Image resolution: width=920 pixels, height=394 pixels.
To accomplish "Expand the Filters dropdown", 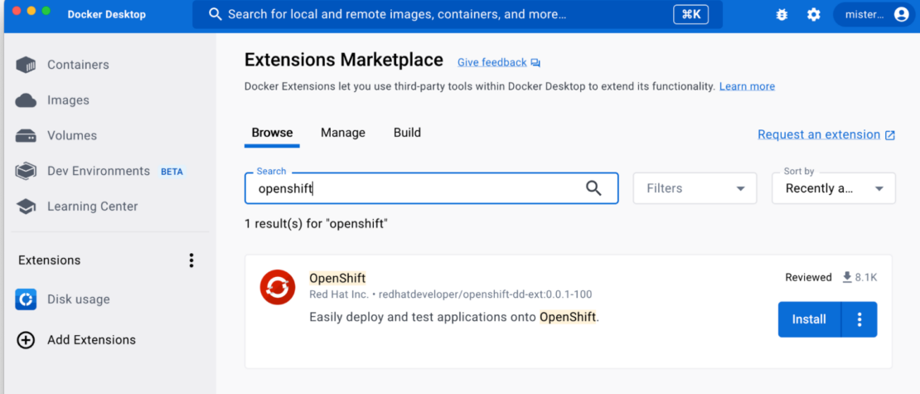I will point(695,188).
